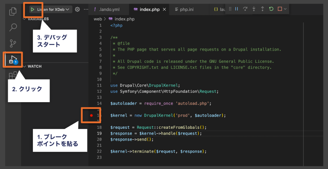Click Request in Symfony use statement
The image size is (328, 169).
tap(208, 91)
